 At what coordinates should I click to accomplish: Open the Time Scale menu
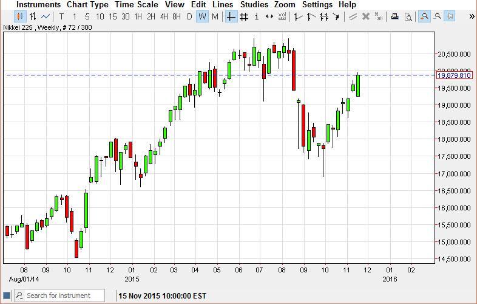click(136, 4)
